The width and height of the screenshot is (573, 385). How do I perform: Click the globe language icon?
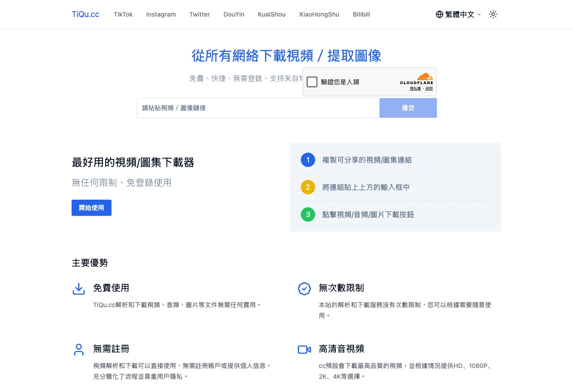tap(440, 14)
